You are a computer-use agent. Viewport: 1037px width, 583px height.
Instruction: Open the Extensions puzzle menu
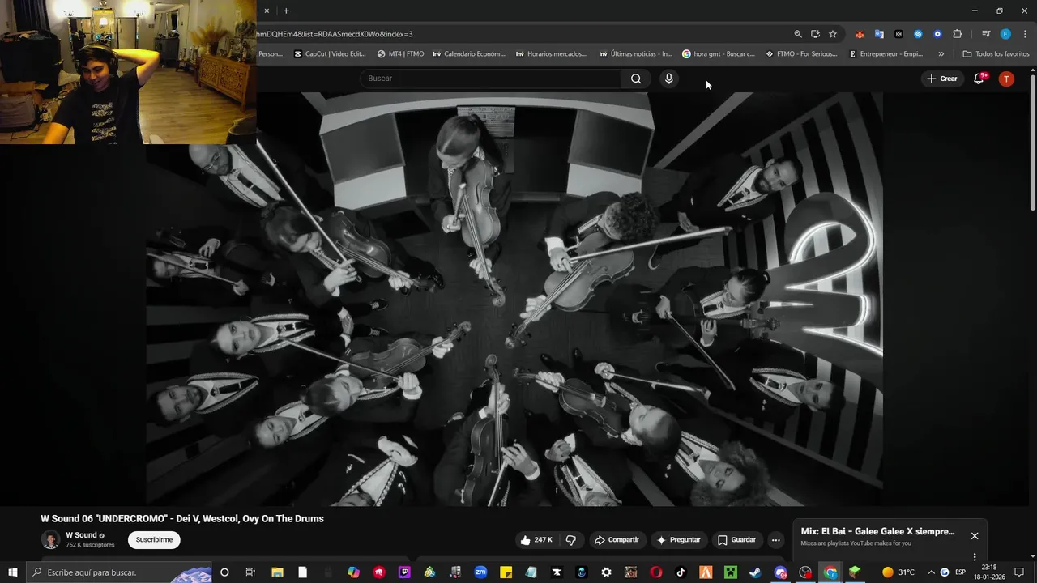[957, 34]
